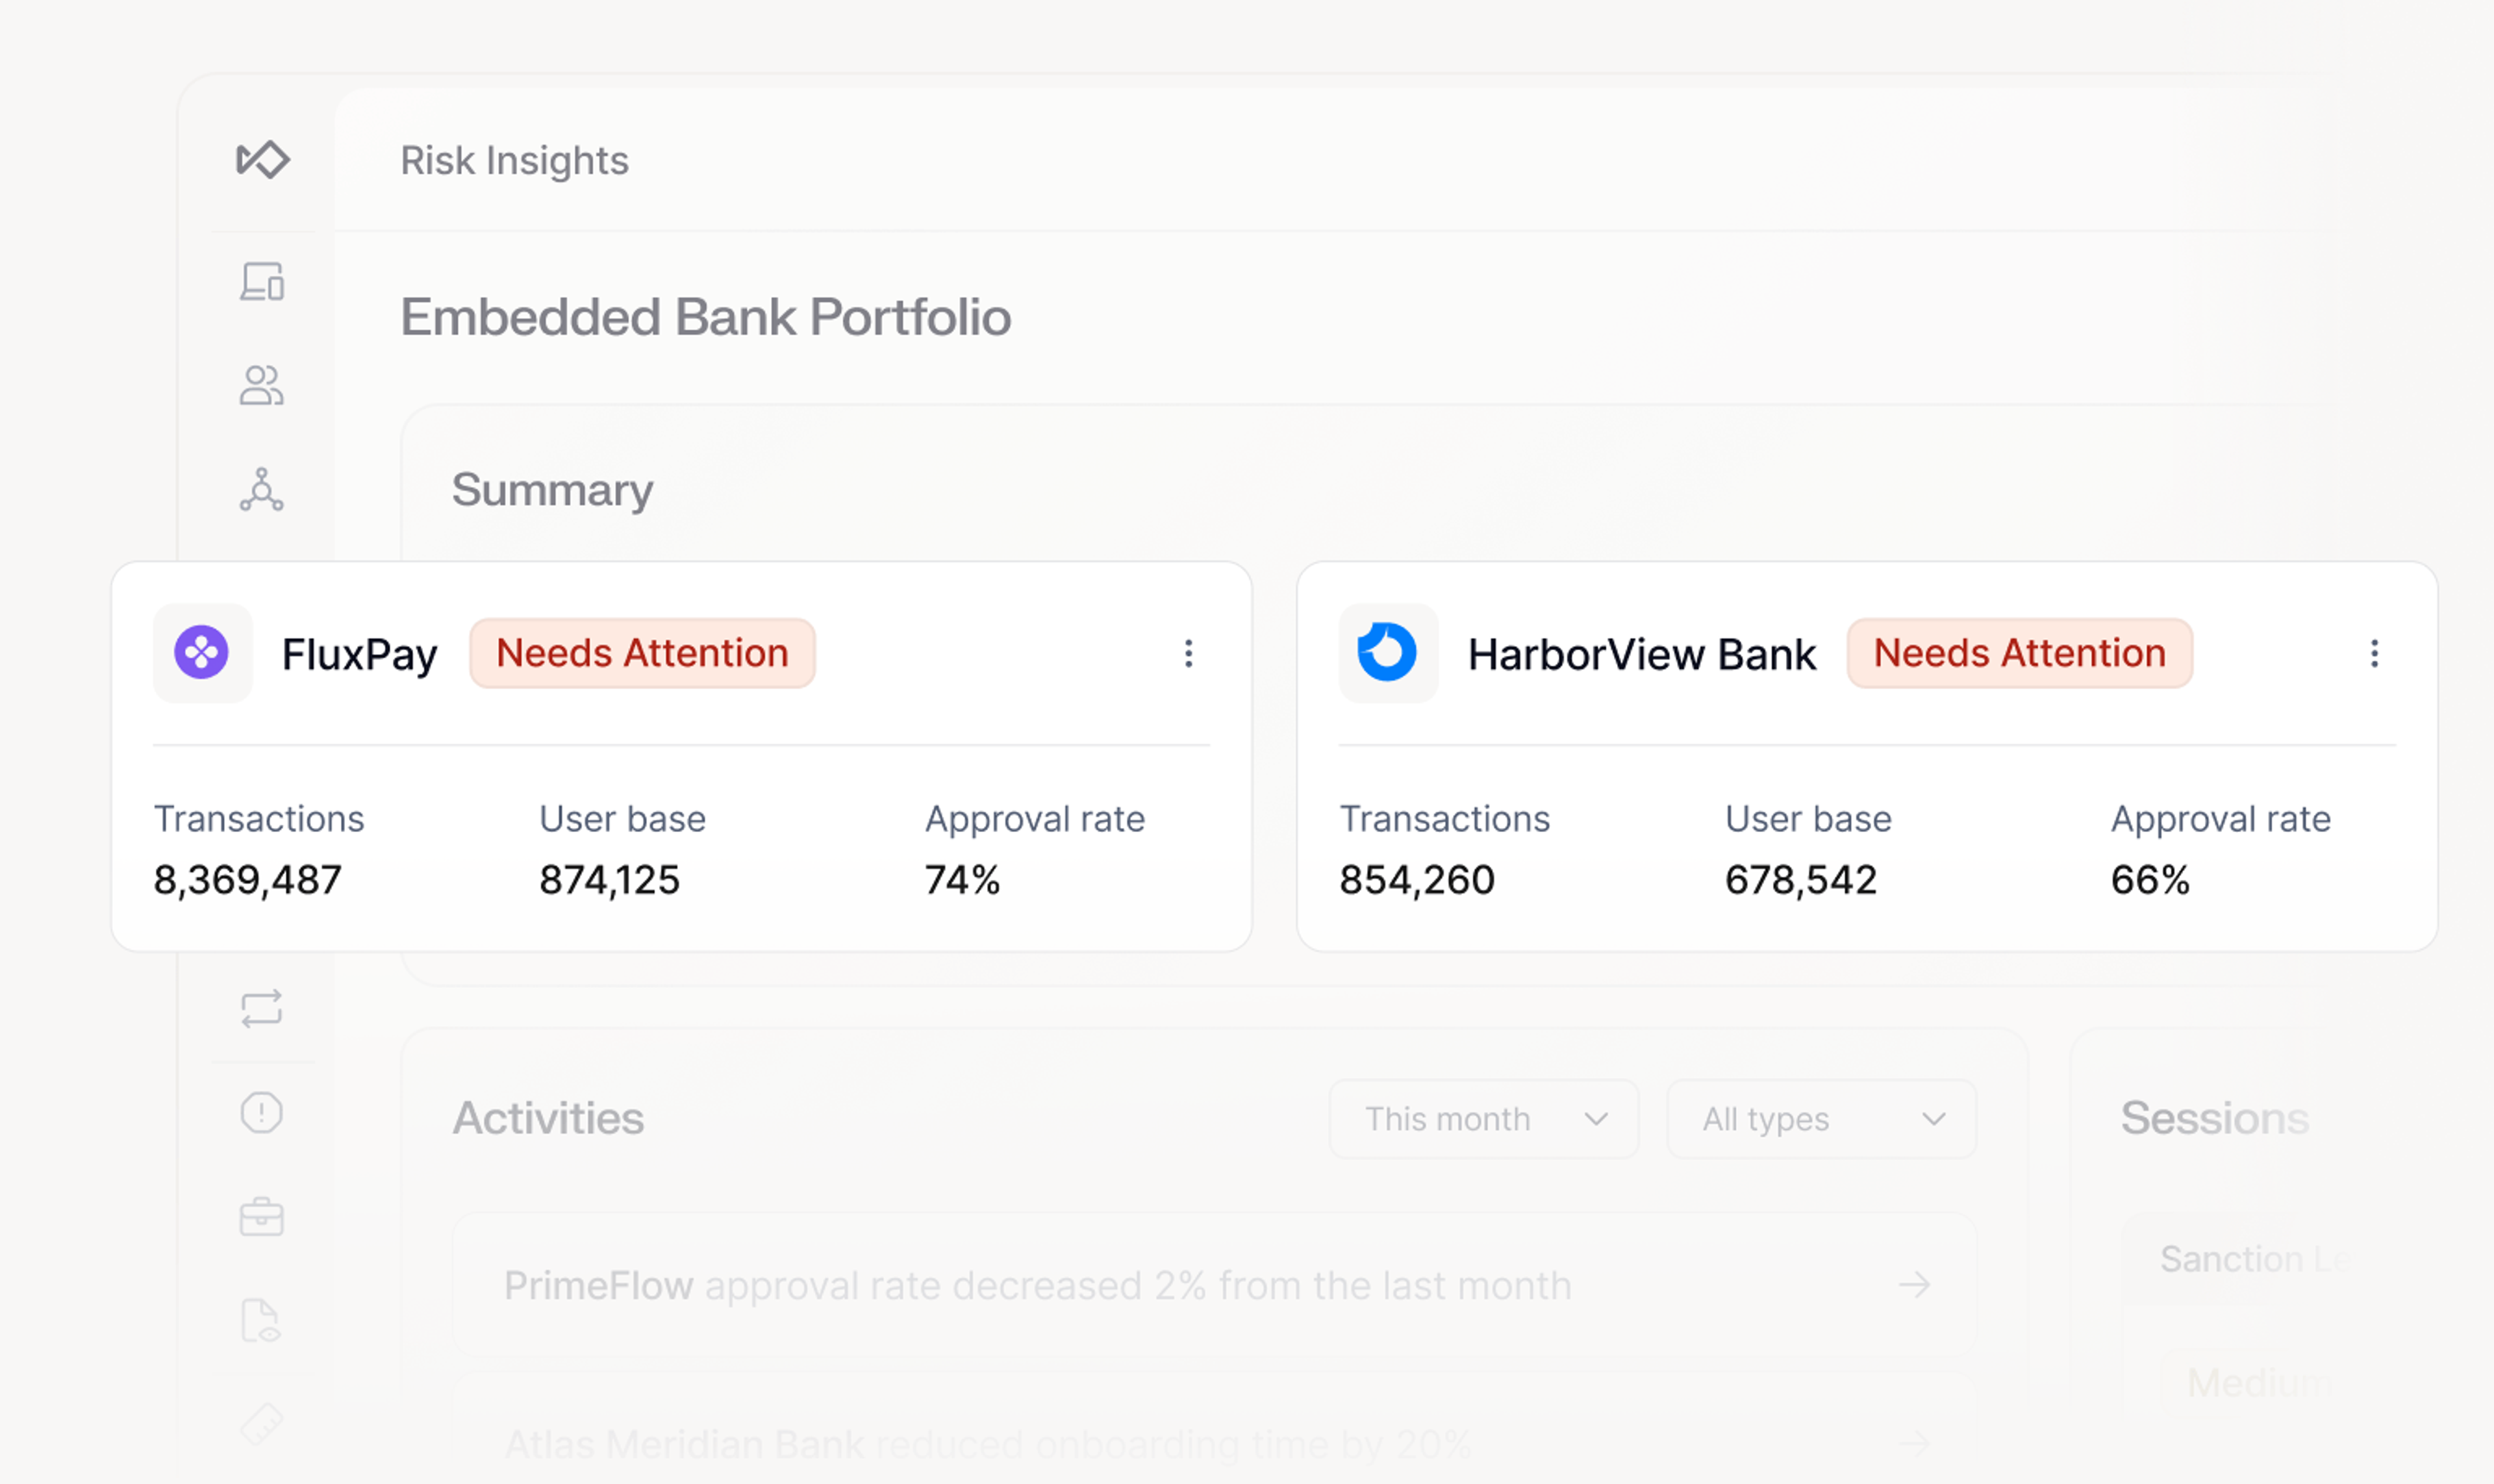Open the Risk Insights header tab
Image resolution: width=2494 pixels, height=1484 pixels.
click(514, 161)
